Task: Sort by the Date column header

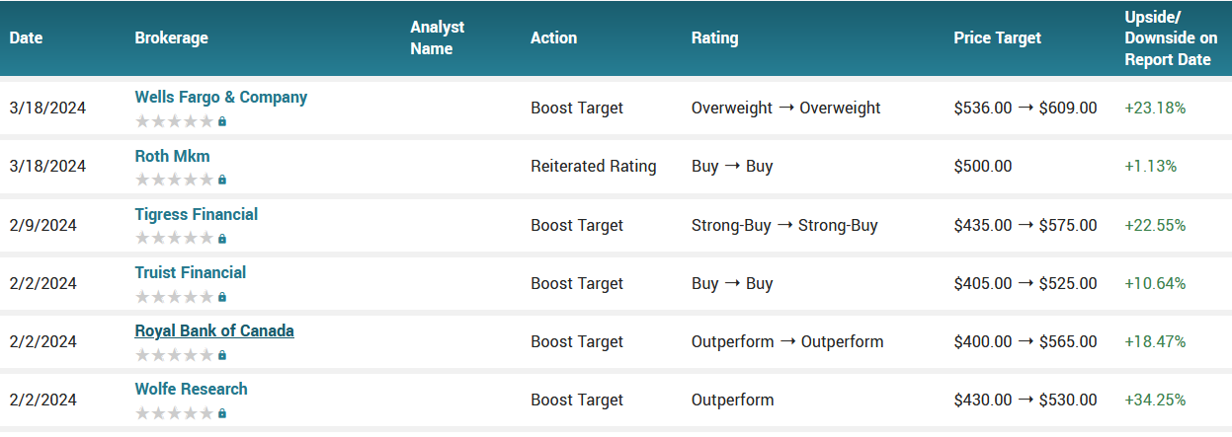Action: point(27,38)
